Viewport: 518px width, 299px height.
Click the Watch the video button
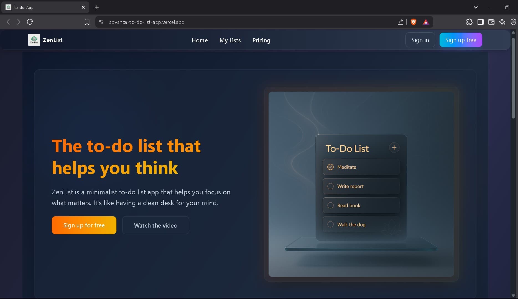(x=155, y=225)
